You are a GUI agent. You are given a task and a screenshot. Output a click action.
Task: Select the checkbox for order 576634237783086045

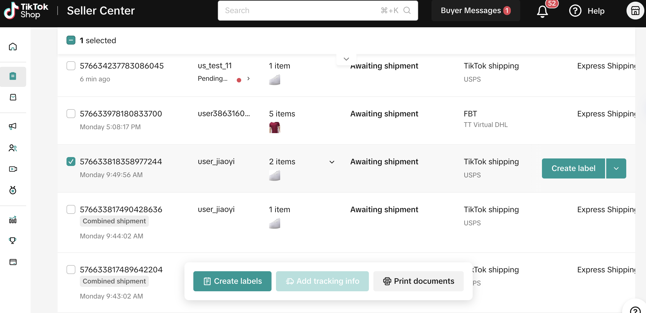point(71,66)
